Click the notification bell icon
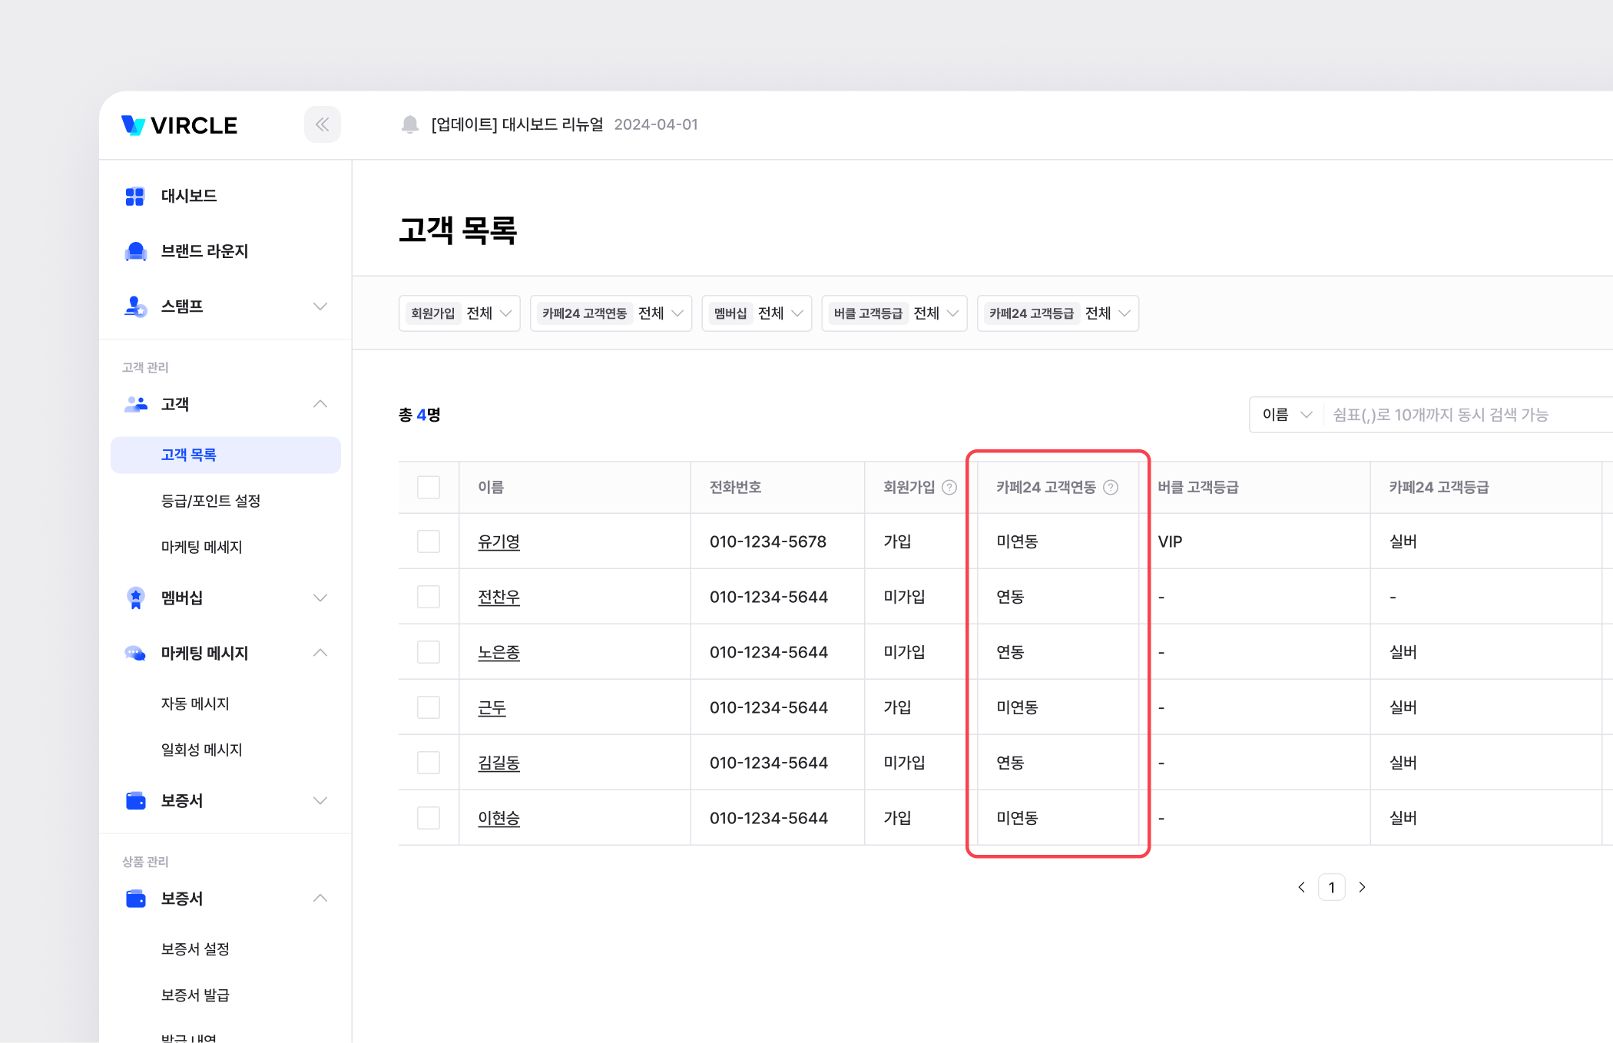 click(410, 124)
